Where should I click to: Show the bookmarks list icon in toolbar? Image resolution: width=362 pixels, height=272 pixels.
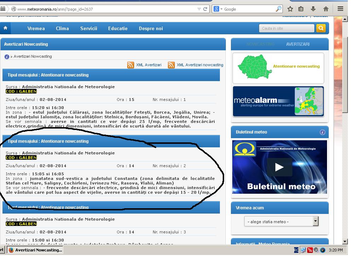301,9
